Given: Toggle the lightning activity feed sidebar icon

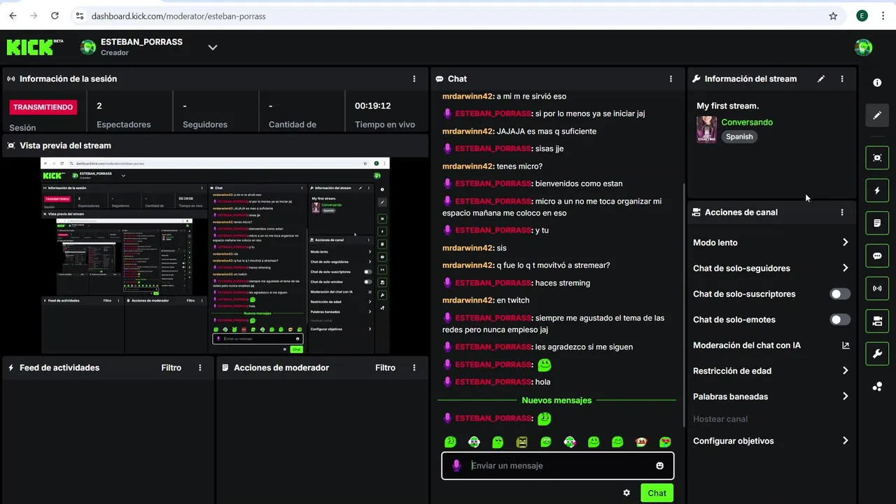Looking at the screenshot, I should tap(877, 190).
